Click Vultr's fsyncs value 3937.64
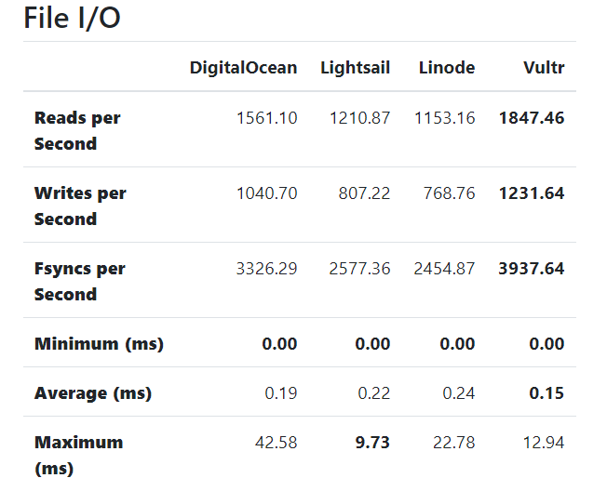 [532, 269]
